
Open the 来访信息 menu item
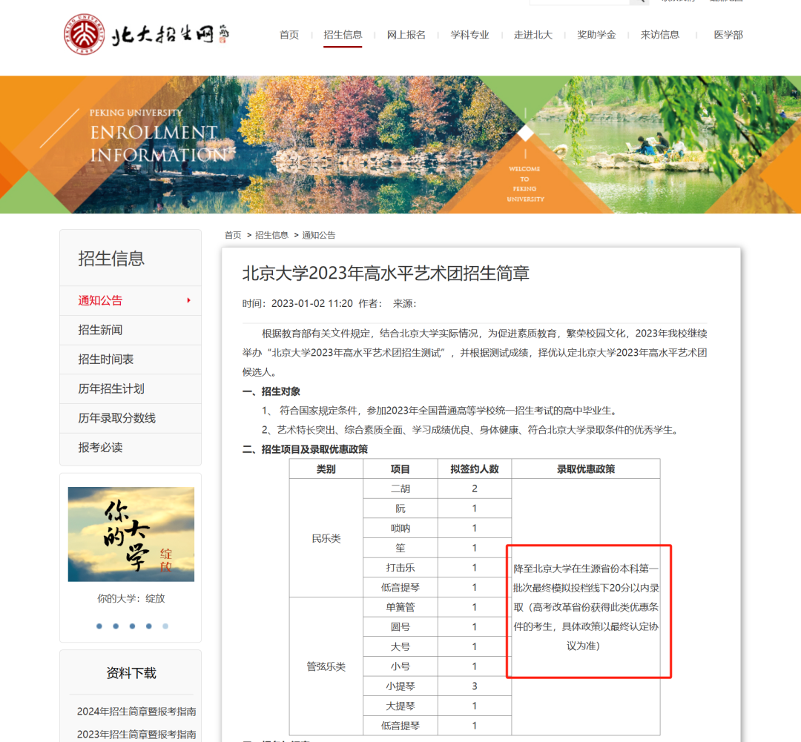coord(659,35)
